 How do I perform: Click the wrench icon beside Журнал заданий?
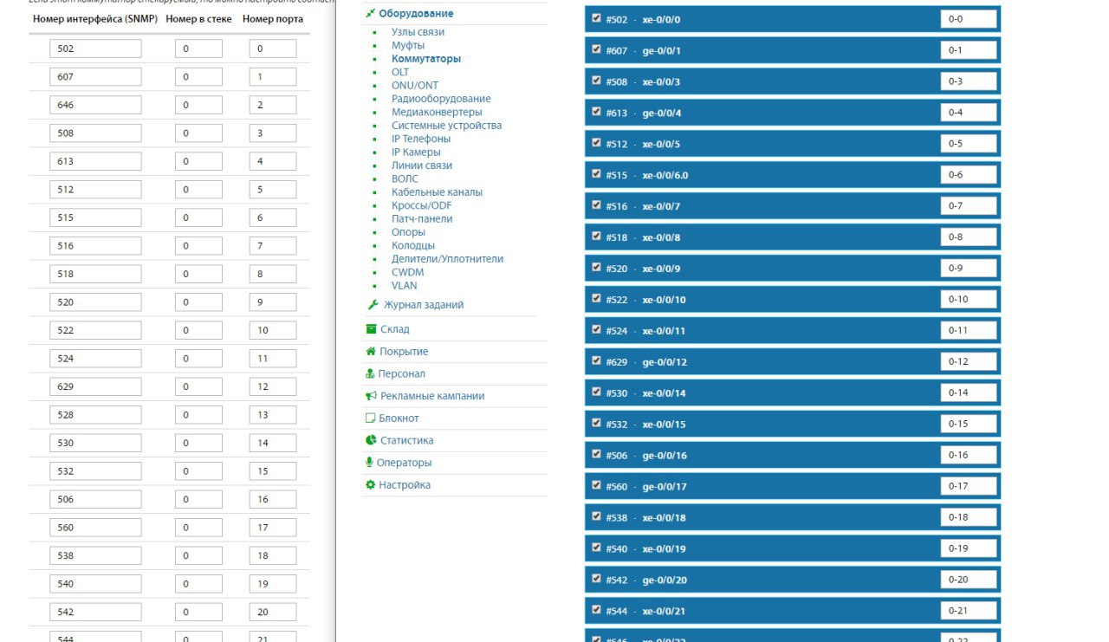point(373,305)
